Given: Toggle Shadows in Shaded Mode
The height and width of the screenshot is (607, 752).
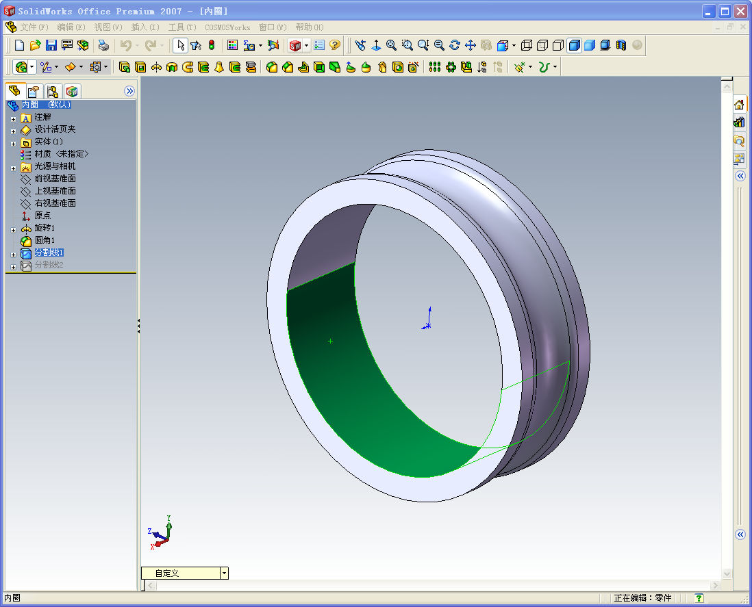Looking at the screenshot, I should tap(605, 46).
